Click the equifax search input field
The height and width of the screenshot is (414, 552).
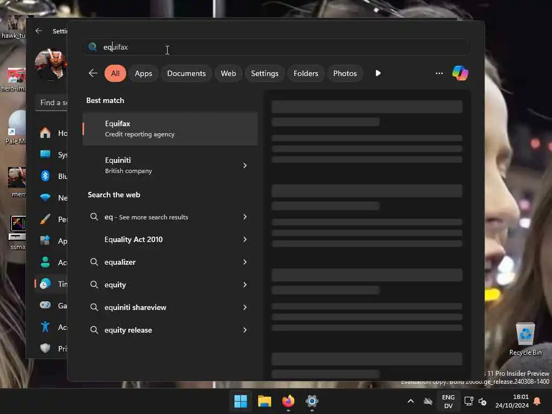[x=275, y=47]
